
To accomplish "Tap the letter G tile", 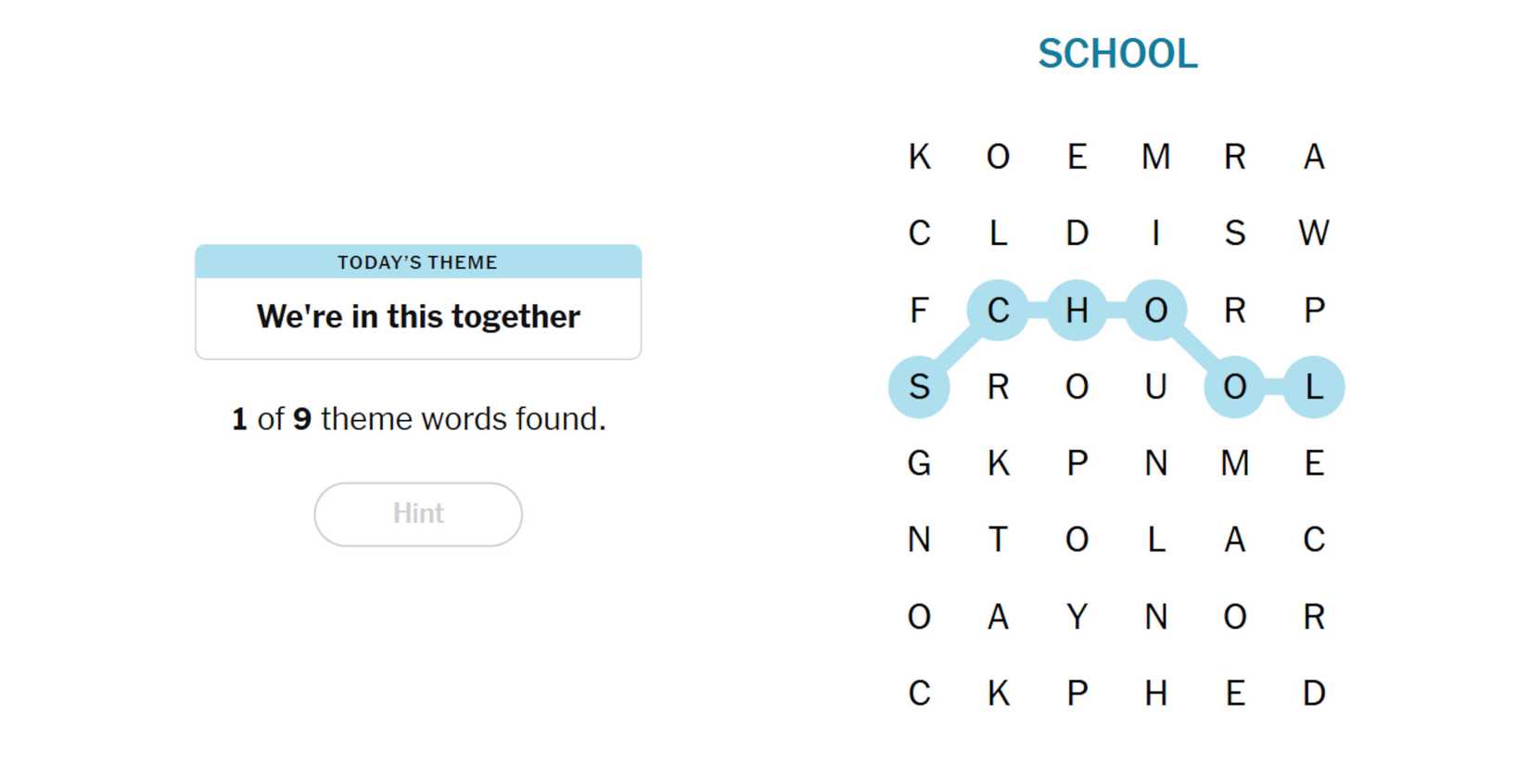I will pos(919,463).
